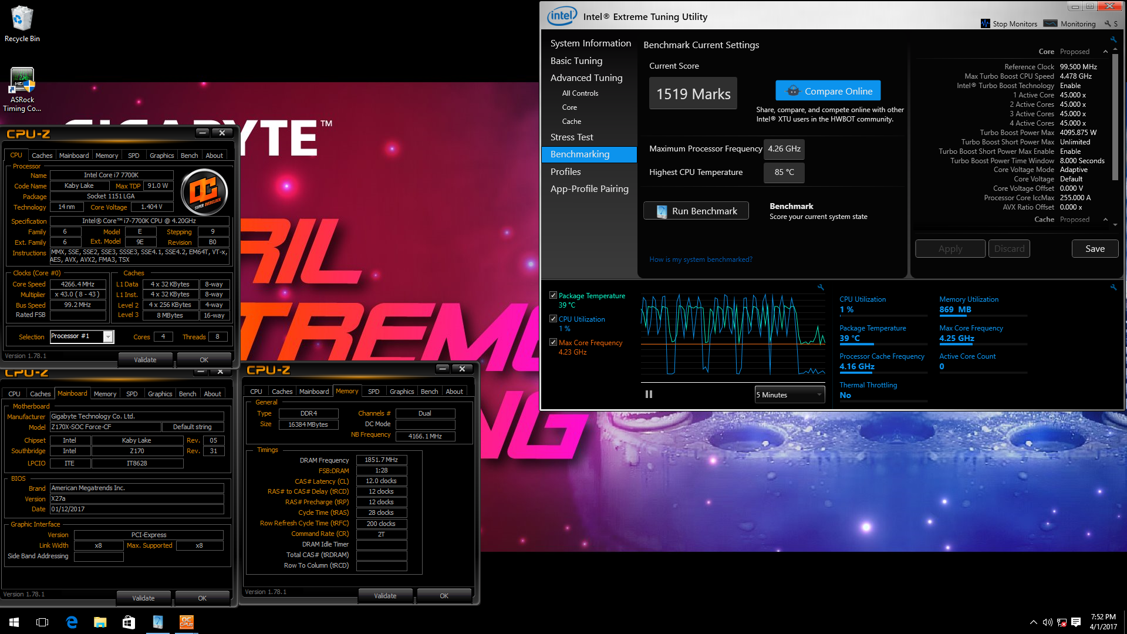The width and height of the screenshot is (1127, 634).
Task: Select Cache under Advanced Tuning
Action: 572,122
